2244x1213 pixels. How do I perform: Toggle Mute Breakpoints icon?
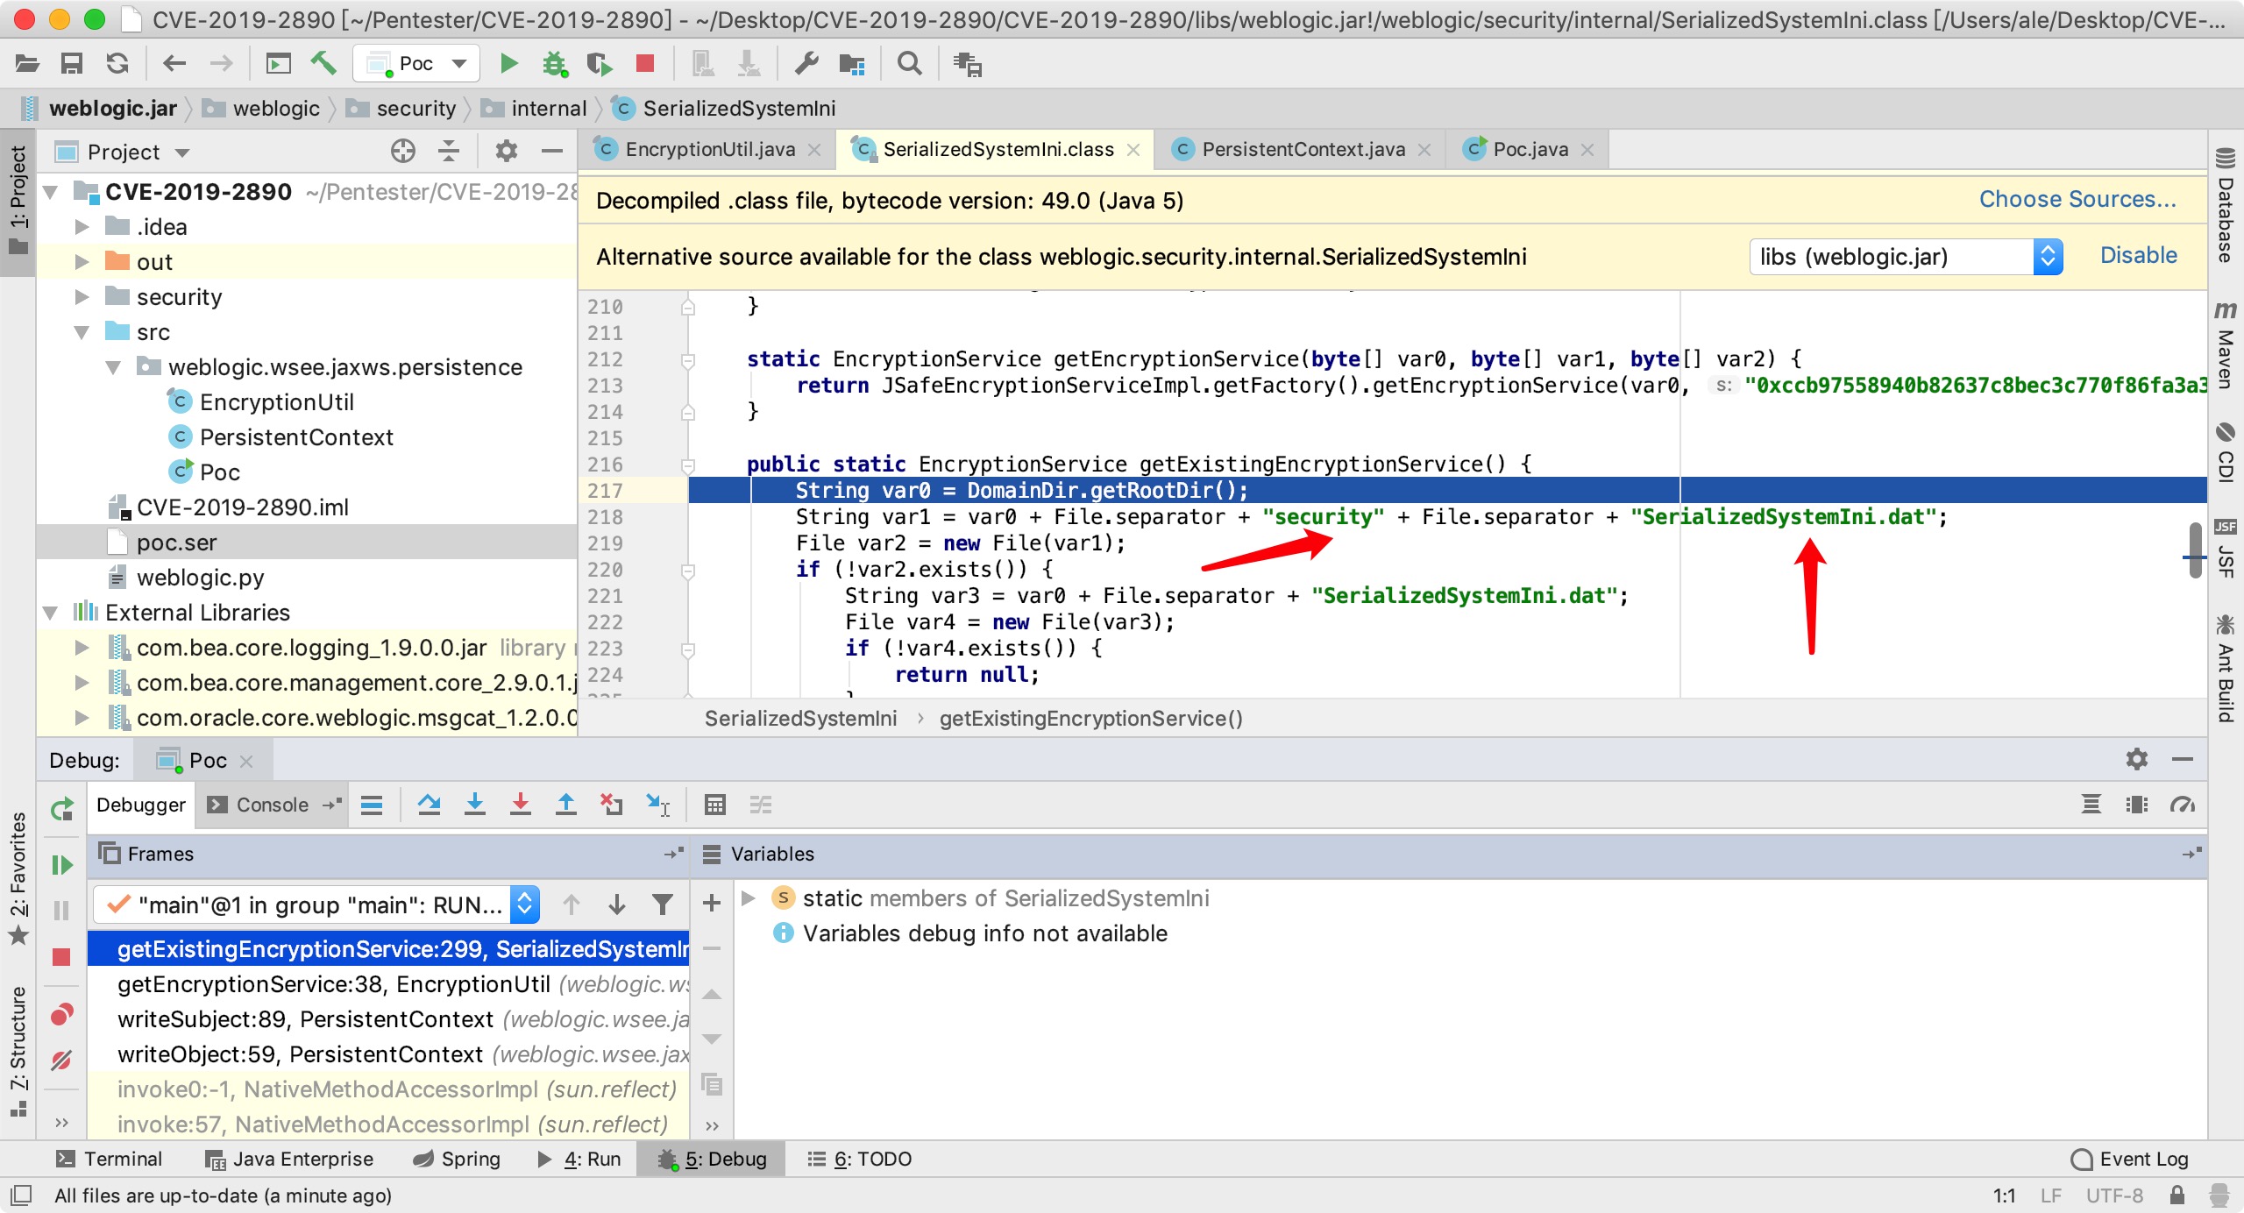click(61, 1060)
